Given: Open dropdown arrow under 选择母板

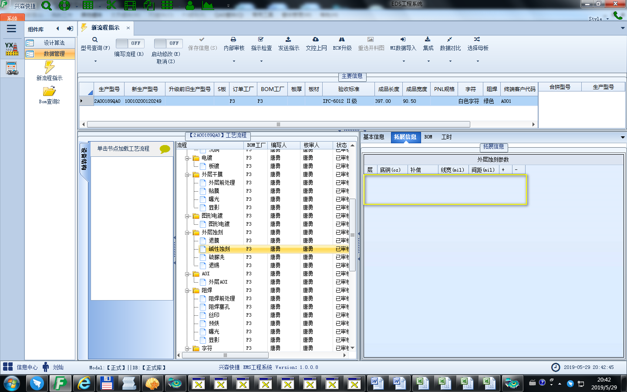Looking at the screenshot, I should (478, 61).
